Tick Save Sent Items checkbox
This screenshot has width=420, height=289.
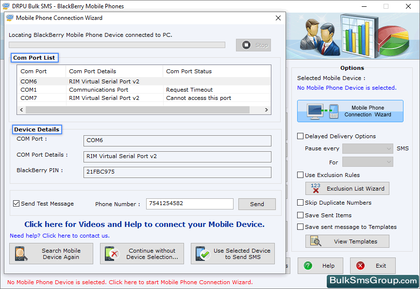[x=300, y=215]
